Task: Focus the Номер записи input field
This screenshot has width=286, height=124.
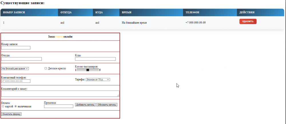Action: click(x=16, y=48)
